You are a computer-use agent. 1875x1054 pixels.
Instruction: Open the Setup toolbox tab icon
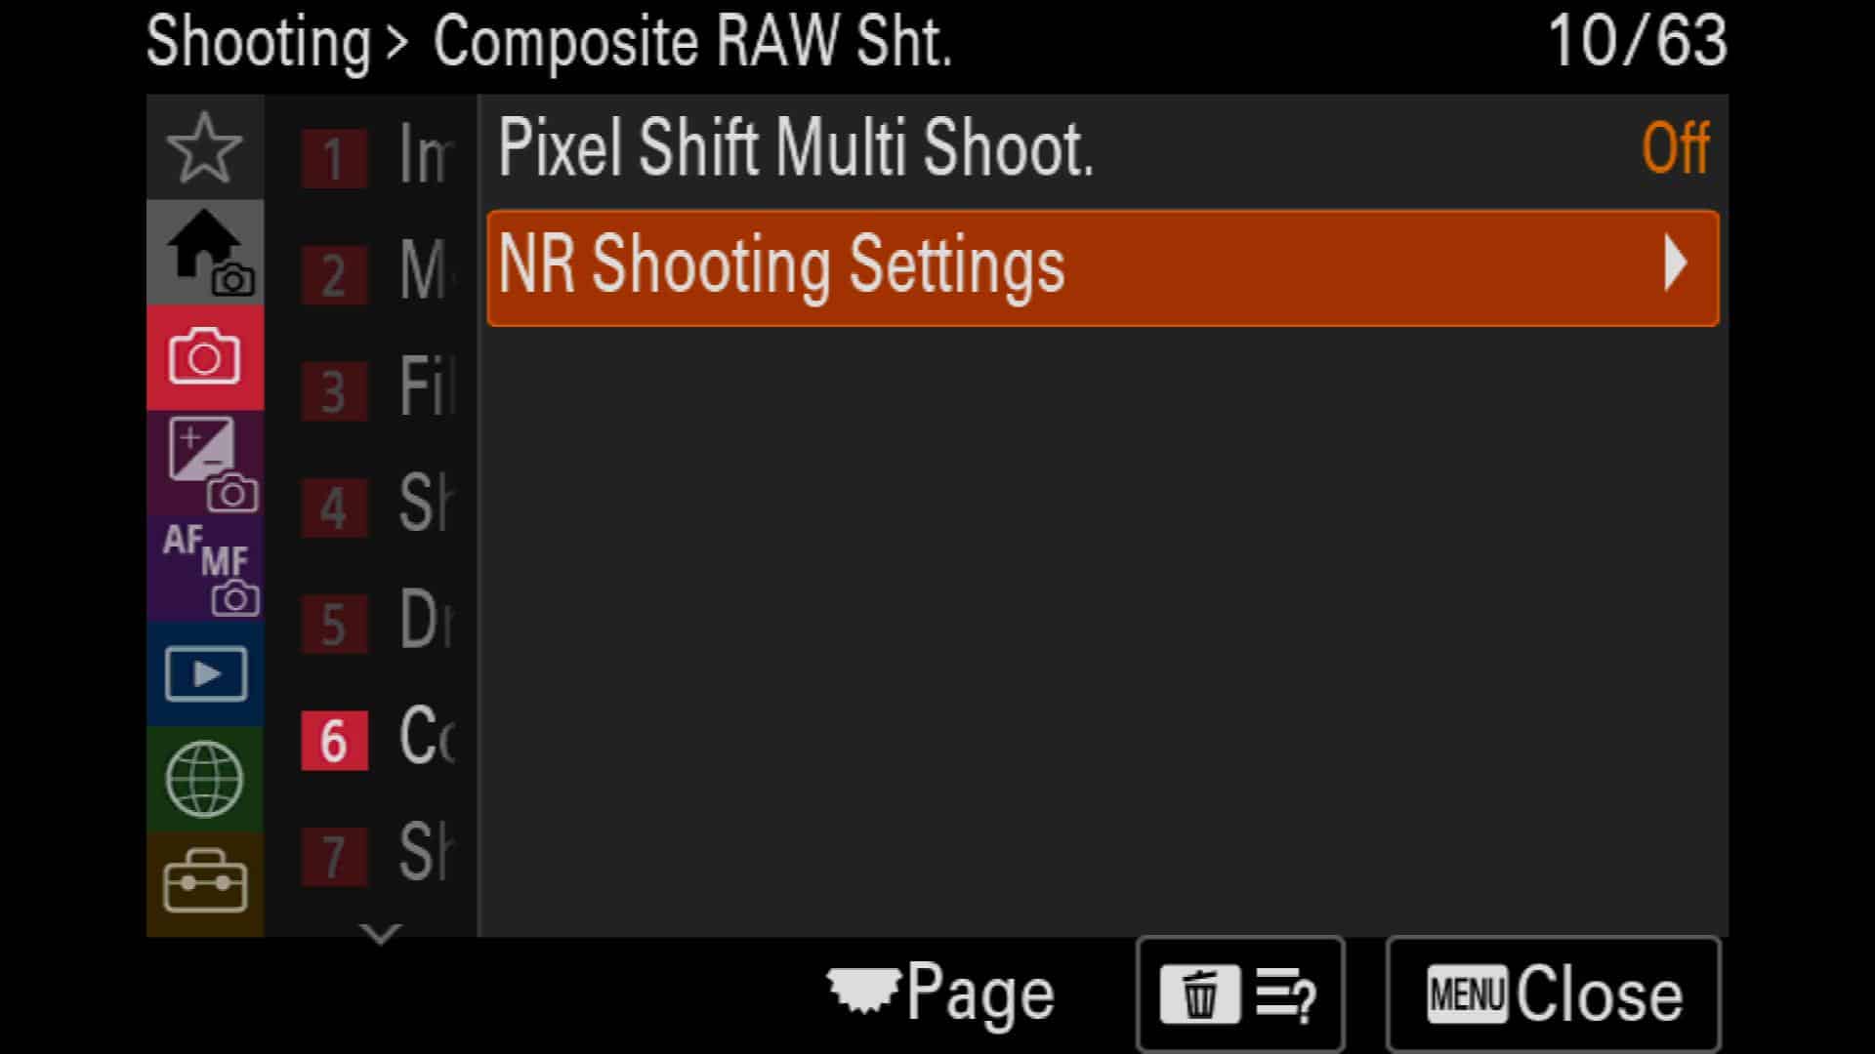coord(204,883)
